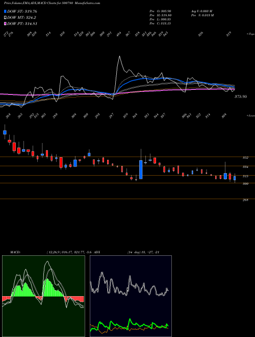Click the ADX (14 day) values text
This screenshot has height=337, width=255.
[143, 252]
